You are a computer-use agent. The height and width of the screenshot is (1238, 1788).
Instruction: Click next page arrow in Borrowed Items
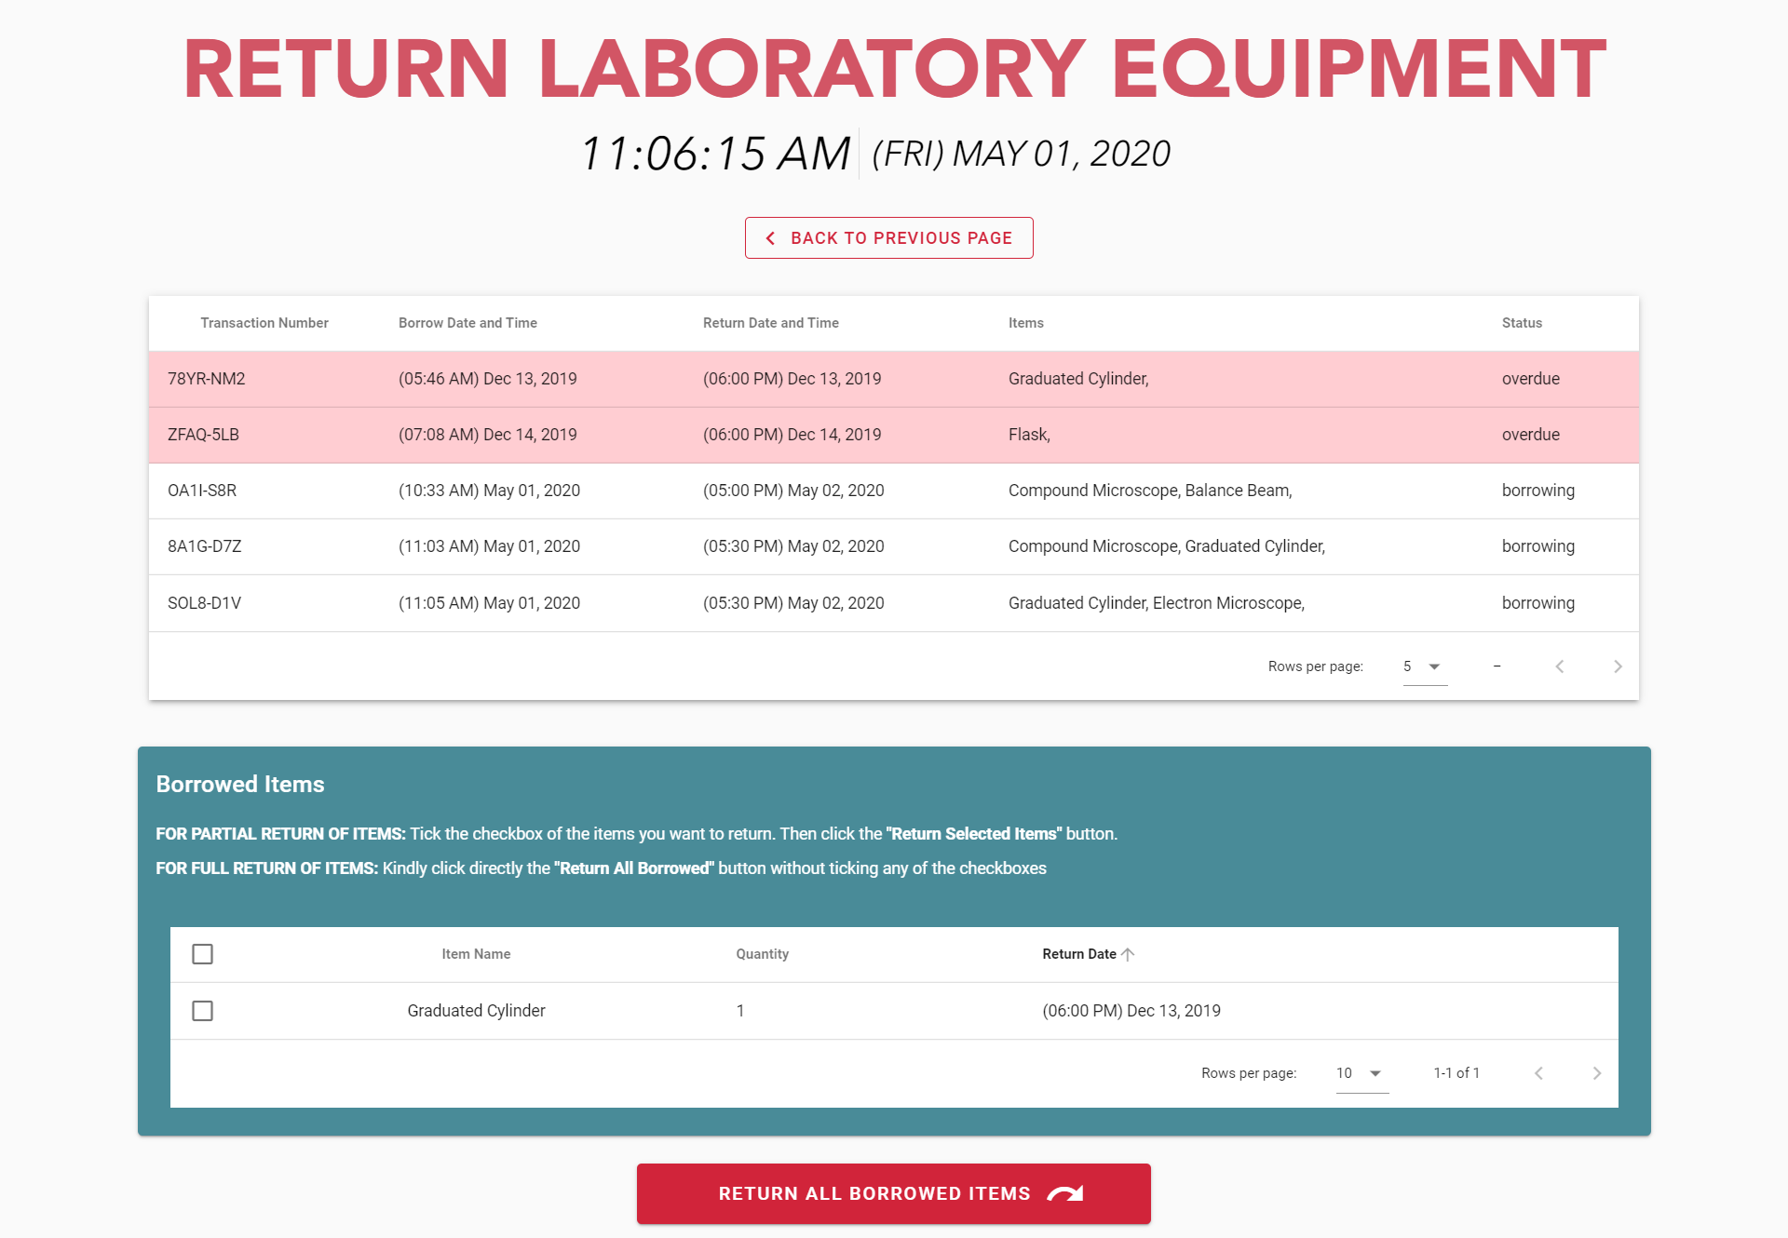click(x=1596, y=1073)
